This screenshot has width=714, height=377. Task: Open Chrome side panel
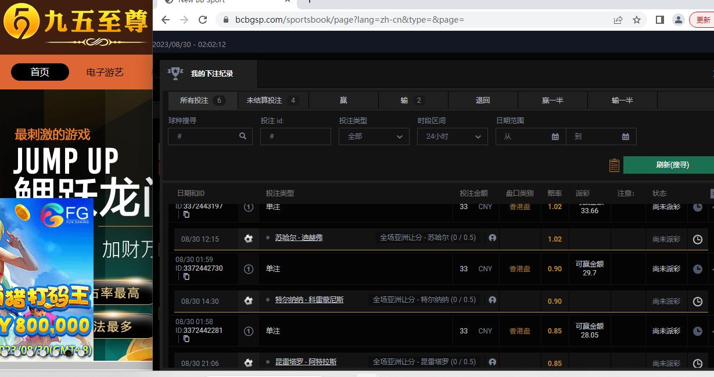tap(660, 20)
